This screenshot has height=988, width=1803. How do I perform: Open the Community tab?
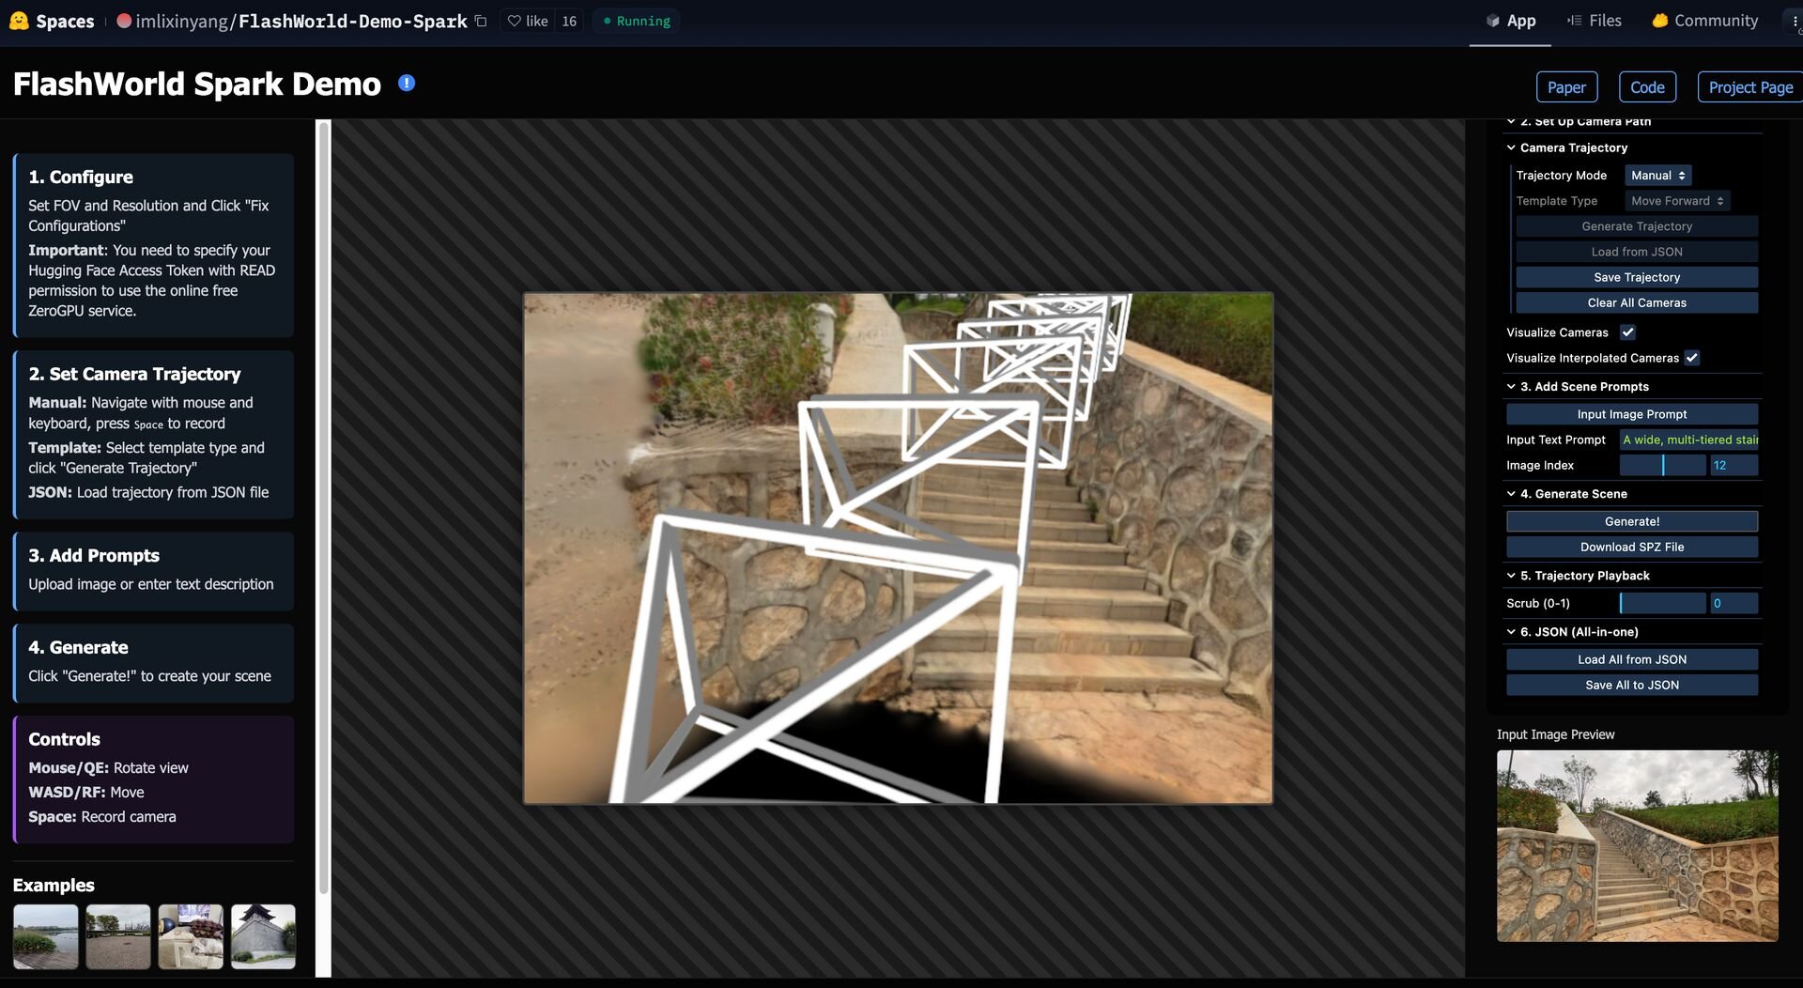tap(1705, 21)
